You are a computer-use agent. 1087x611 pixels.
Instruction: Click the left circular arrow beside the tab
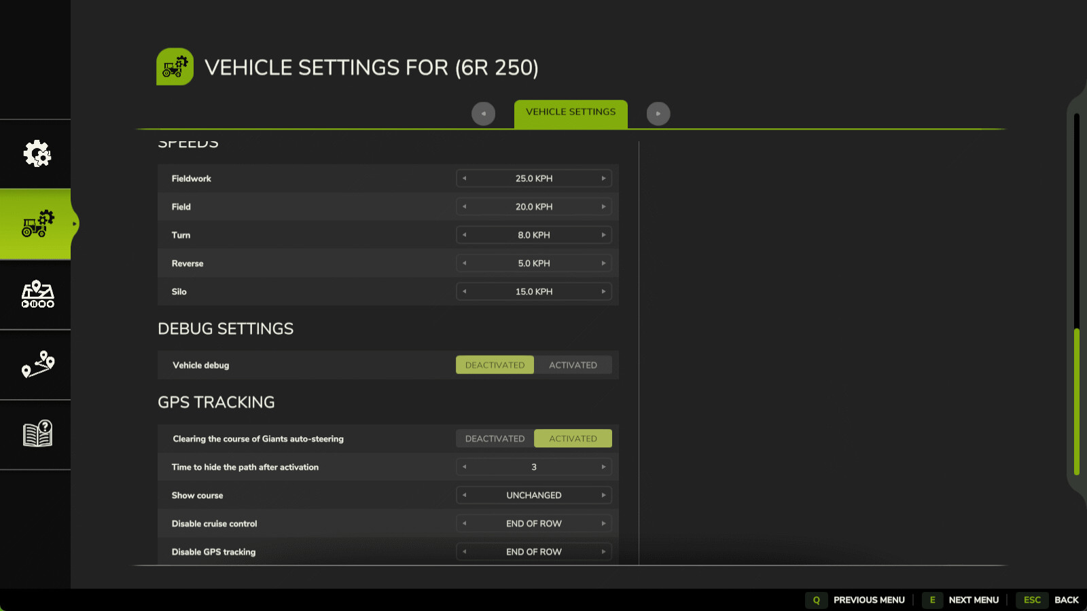484,113
